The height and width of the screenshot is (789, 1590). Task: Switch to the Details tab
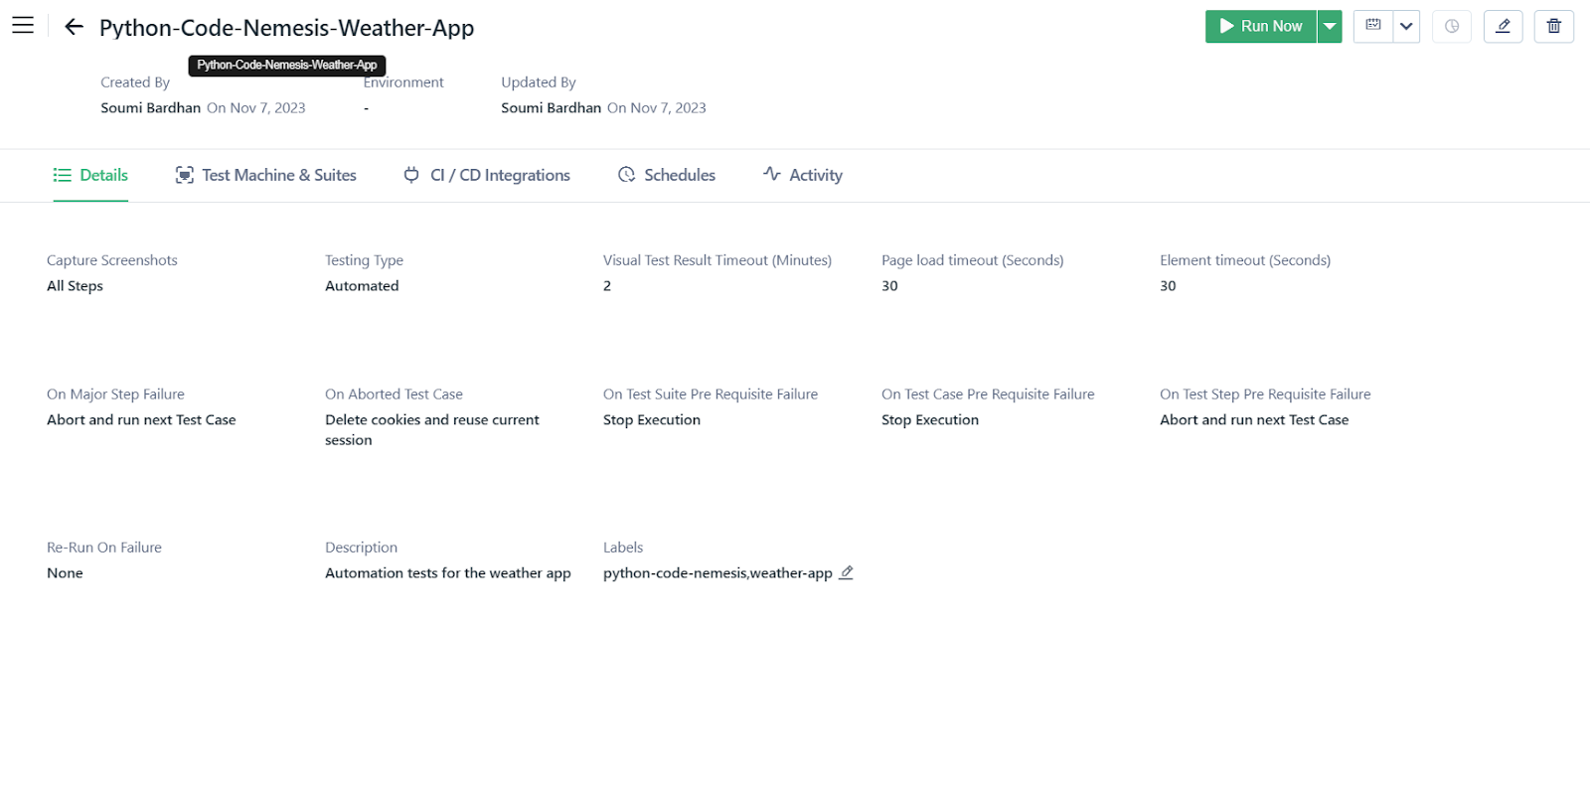pyautogui.click(x=90, y=175)
